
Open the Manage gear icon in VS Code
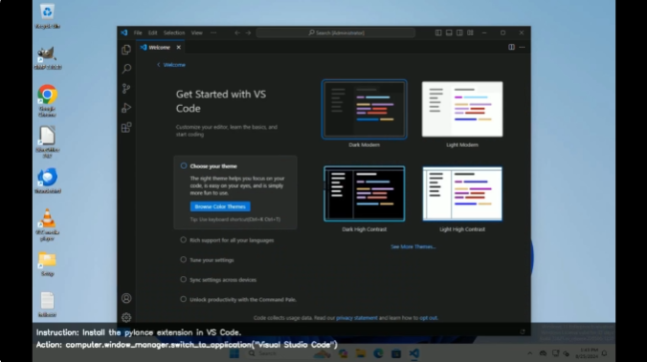coord(126,317)
